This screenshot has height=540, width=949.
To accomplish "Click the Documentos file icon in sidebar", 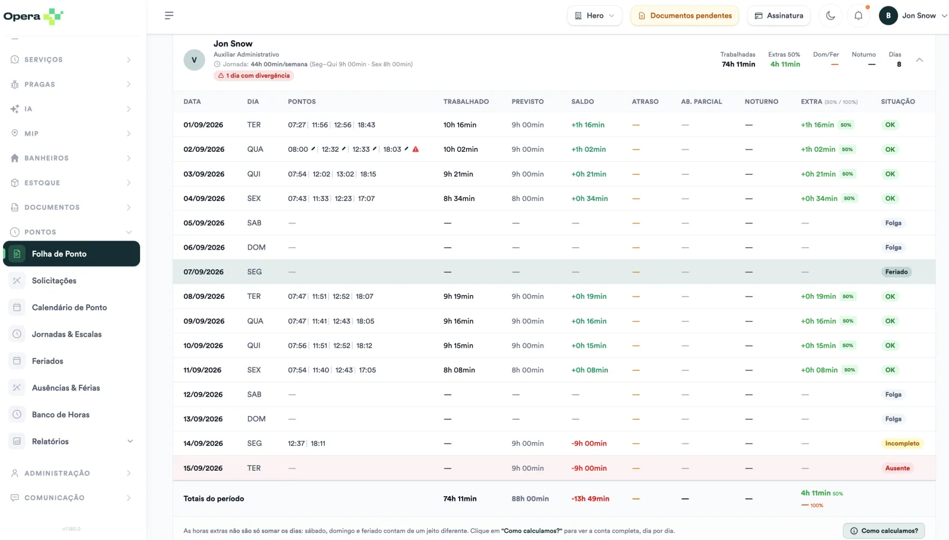I will point(15,207).
